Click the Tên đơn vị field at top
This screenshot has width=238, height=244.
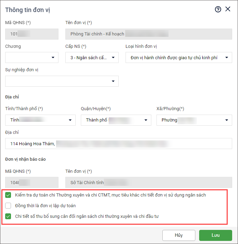pyautogui.click(x=149, y=34)
